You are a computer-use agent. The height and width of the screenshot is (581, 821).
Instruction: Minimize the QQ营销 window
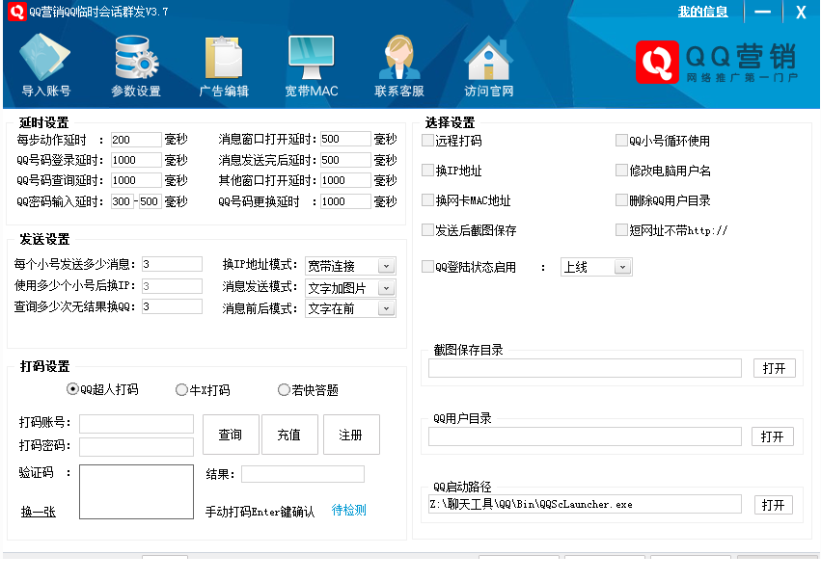pyautogui.click(x=762, y=12)
